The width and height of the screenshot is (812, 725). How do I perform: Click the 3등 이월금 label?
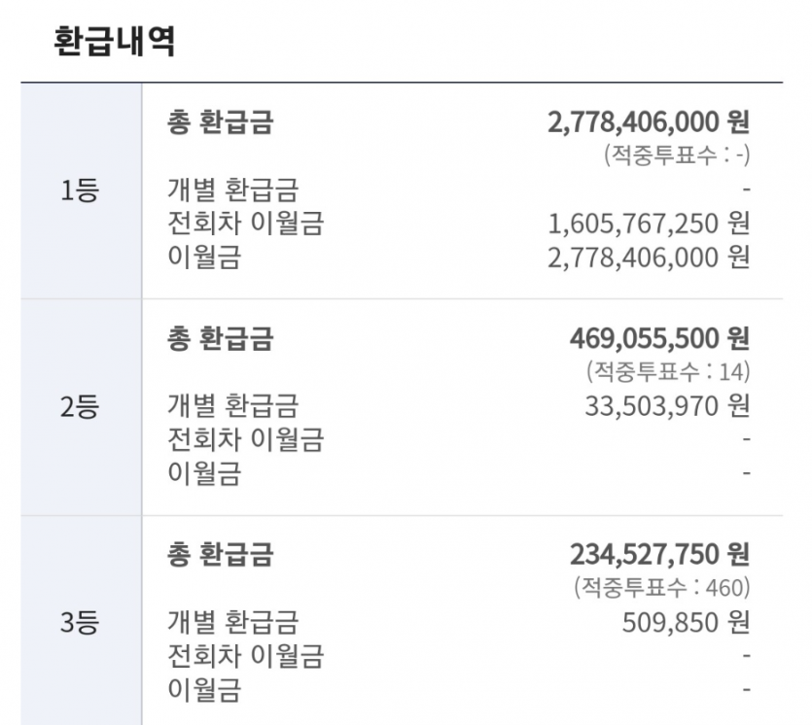[x=204, y=689]
